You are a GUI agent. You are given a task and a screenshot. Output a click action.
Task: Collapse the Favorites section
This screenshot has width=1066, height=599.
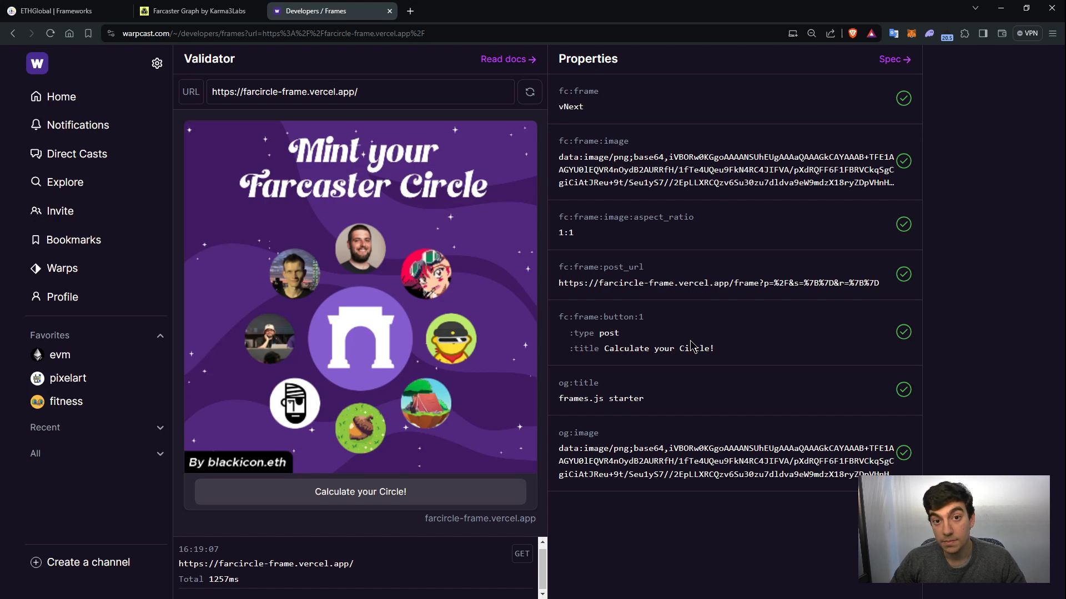[x=160, y=336]
